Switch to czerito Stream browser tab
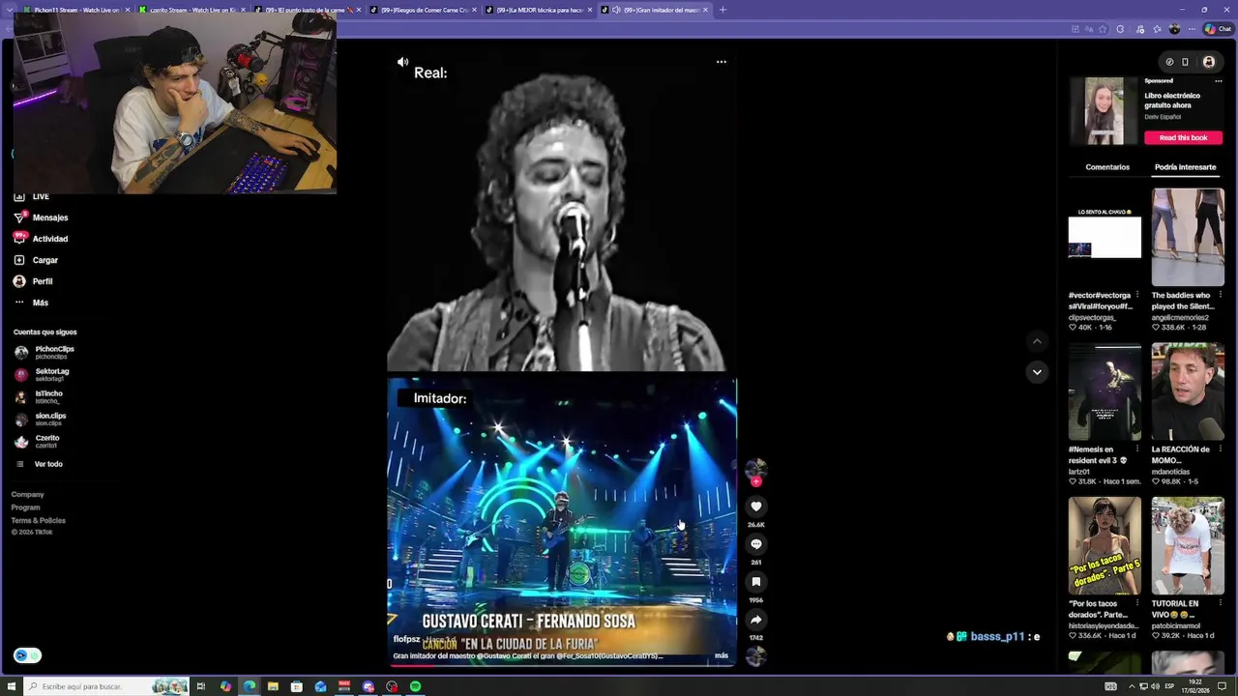The width and height of the screenshot is (1238, 696). [x=192, y=10]
